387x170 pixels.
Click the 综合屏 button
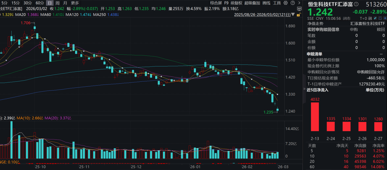216,3
